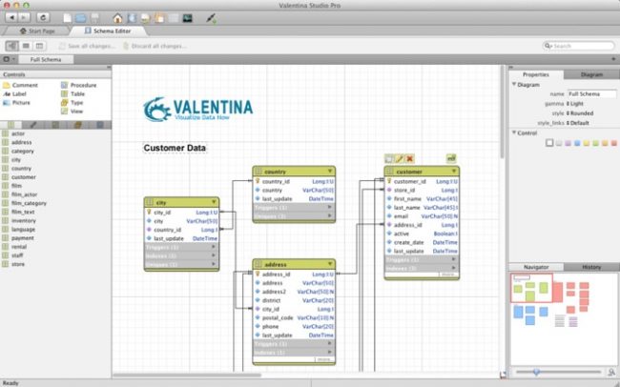Screen dimensions: 620x387
Task: Click Save all changes button
Action: coord(87,46)
